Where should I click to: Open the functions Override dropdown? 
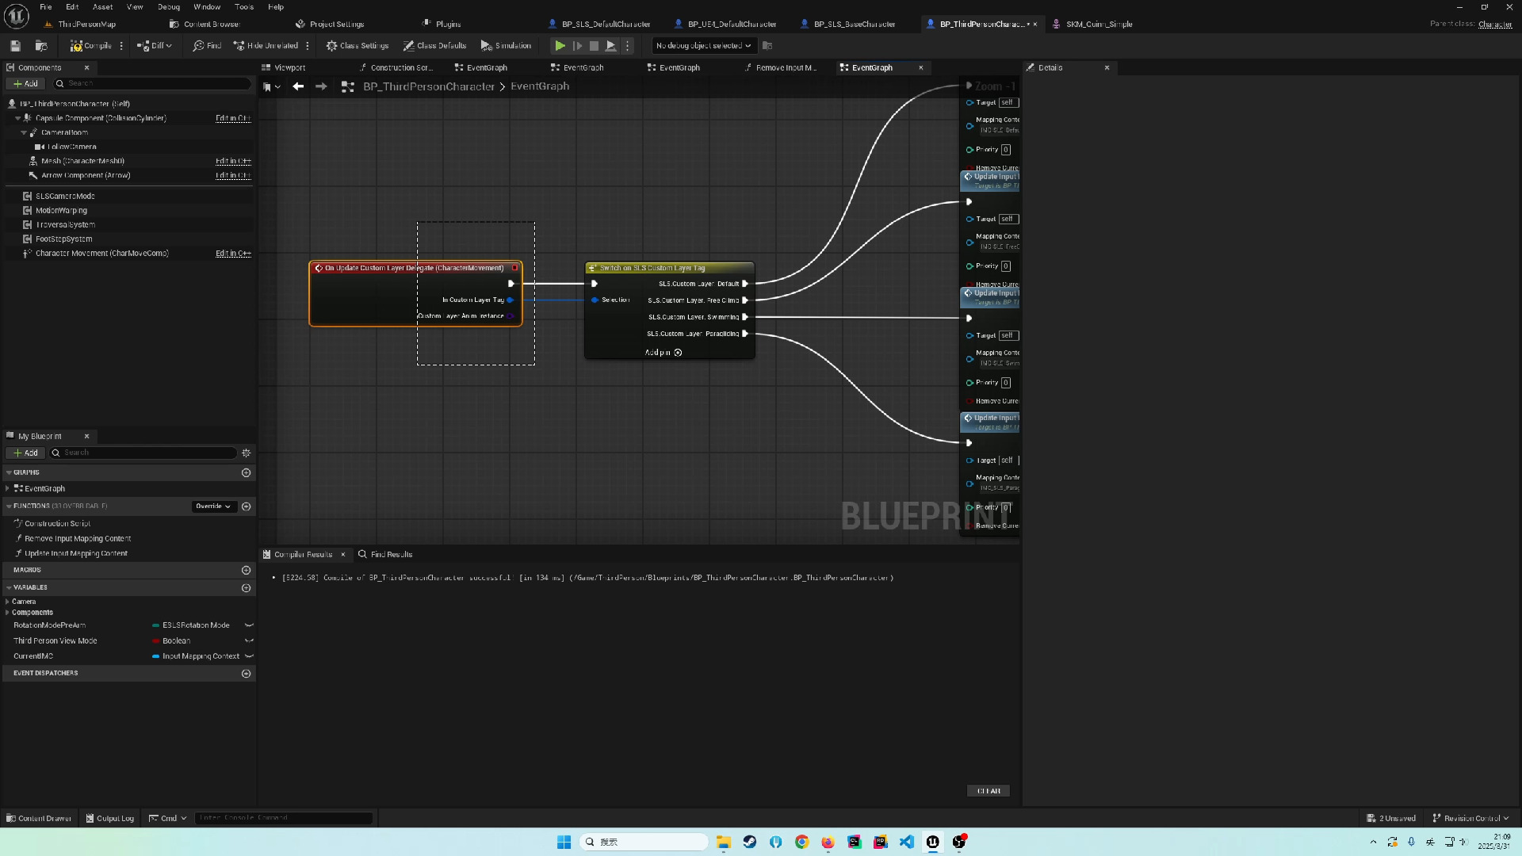(x=214, y=506)
